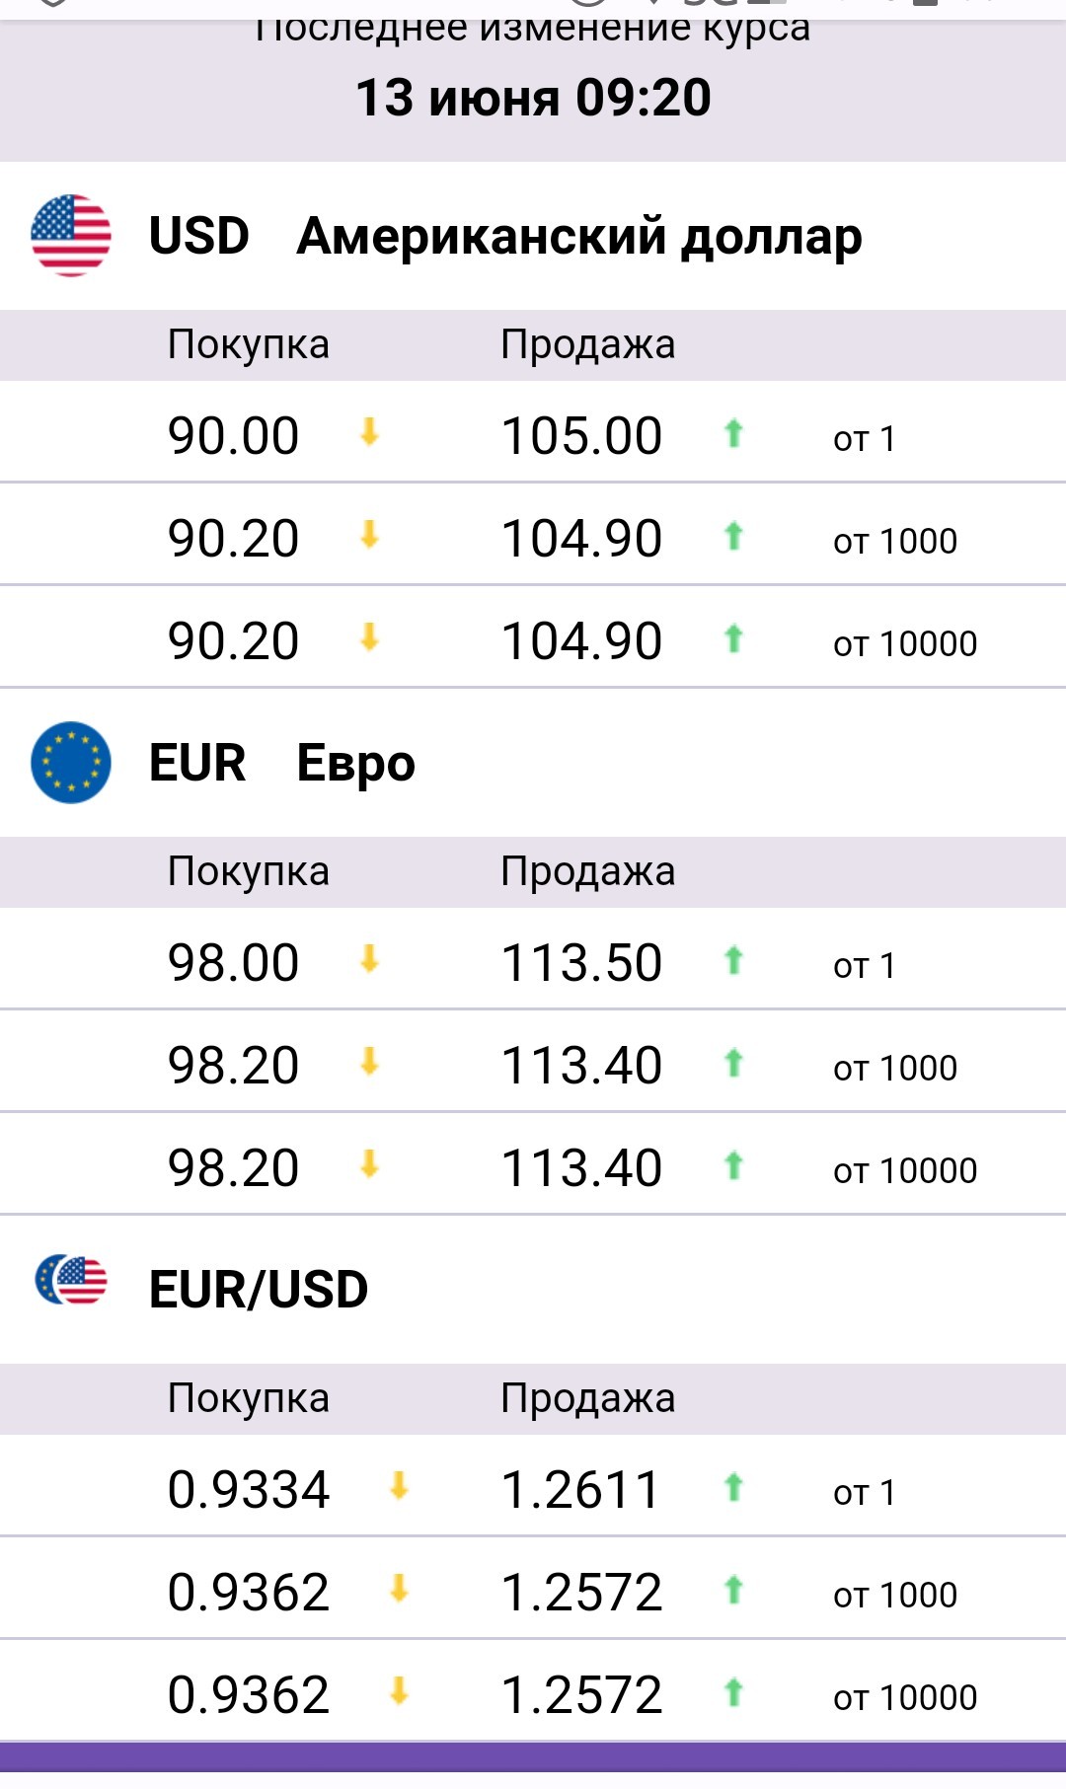The width and height of the screenshot is (1066, 1789).
Task: Tap the USD buy rate 90.00
Action: 233,435
